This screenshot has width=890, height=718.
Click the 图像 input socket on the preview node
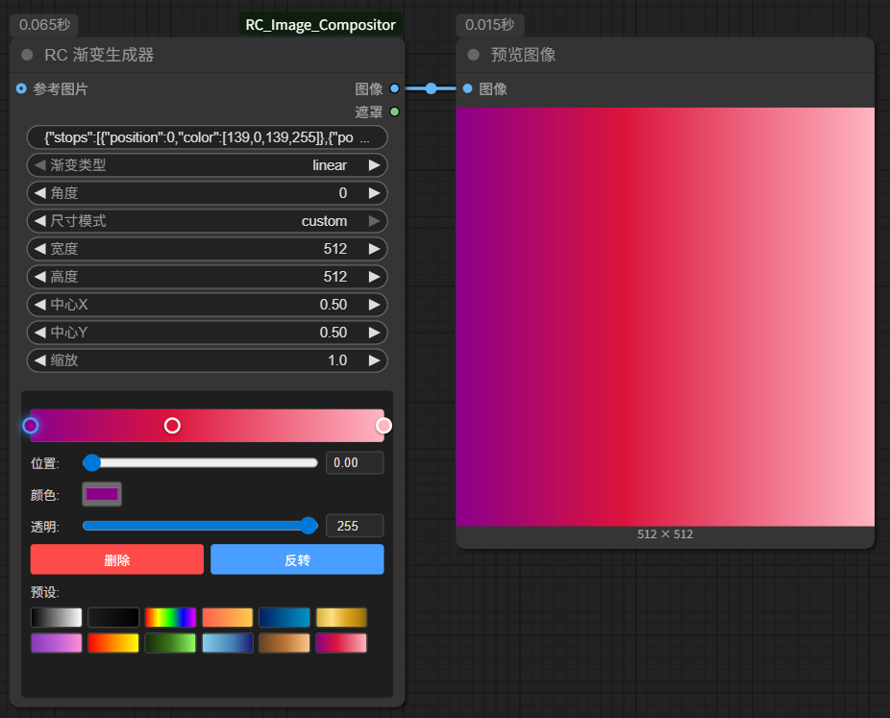click(x=468, y=88)
